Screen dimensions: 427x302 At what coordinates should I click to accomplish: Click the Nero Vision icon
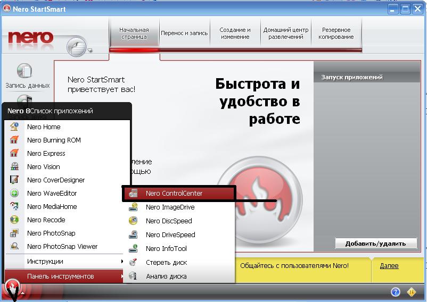pyautogui.click(x=15, y=167)
